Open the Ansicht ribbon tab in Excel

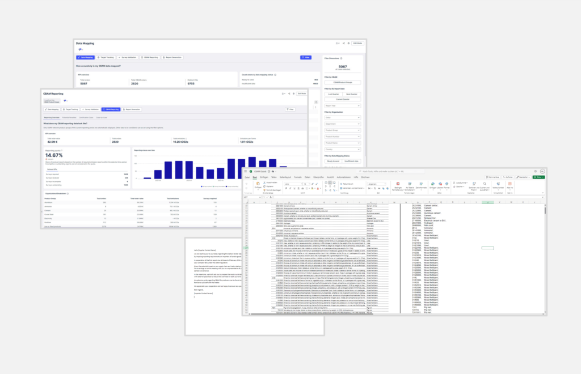[x=330, y=177]
